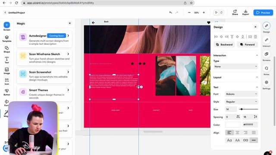Apply uppercase AA text transform
Viewport: 276px width, 155px height.
[238, 140]
